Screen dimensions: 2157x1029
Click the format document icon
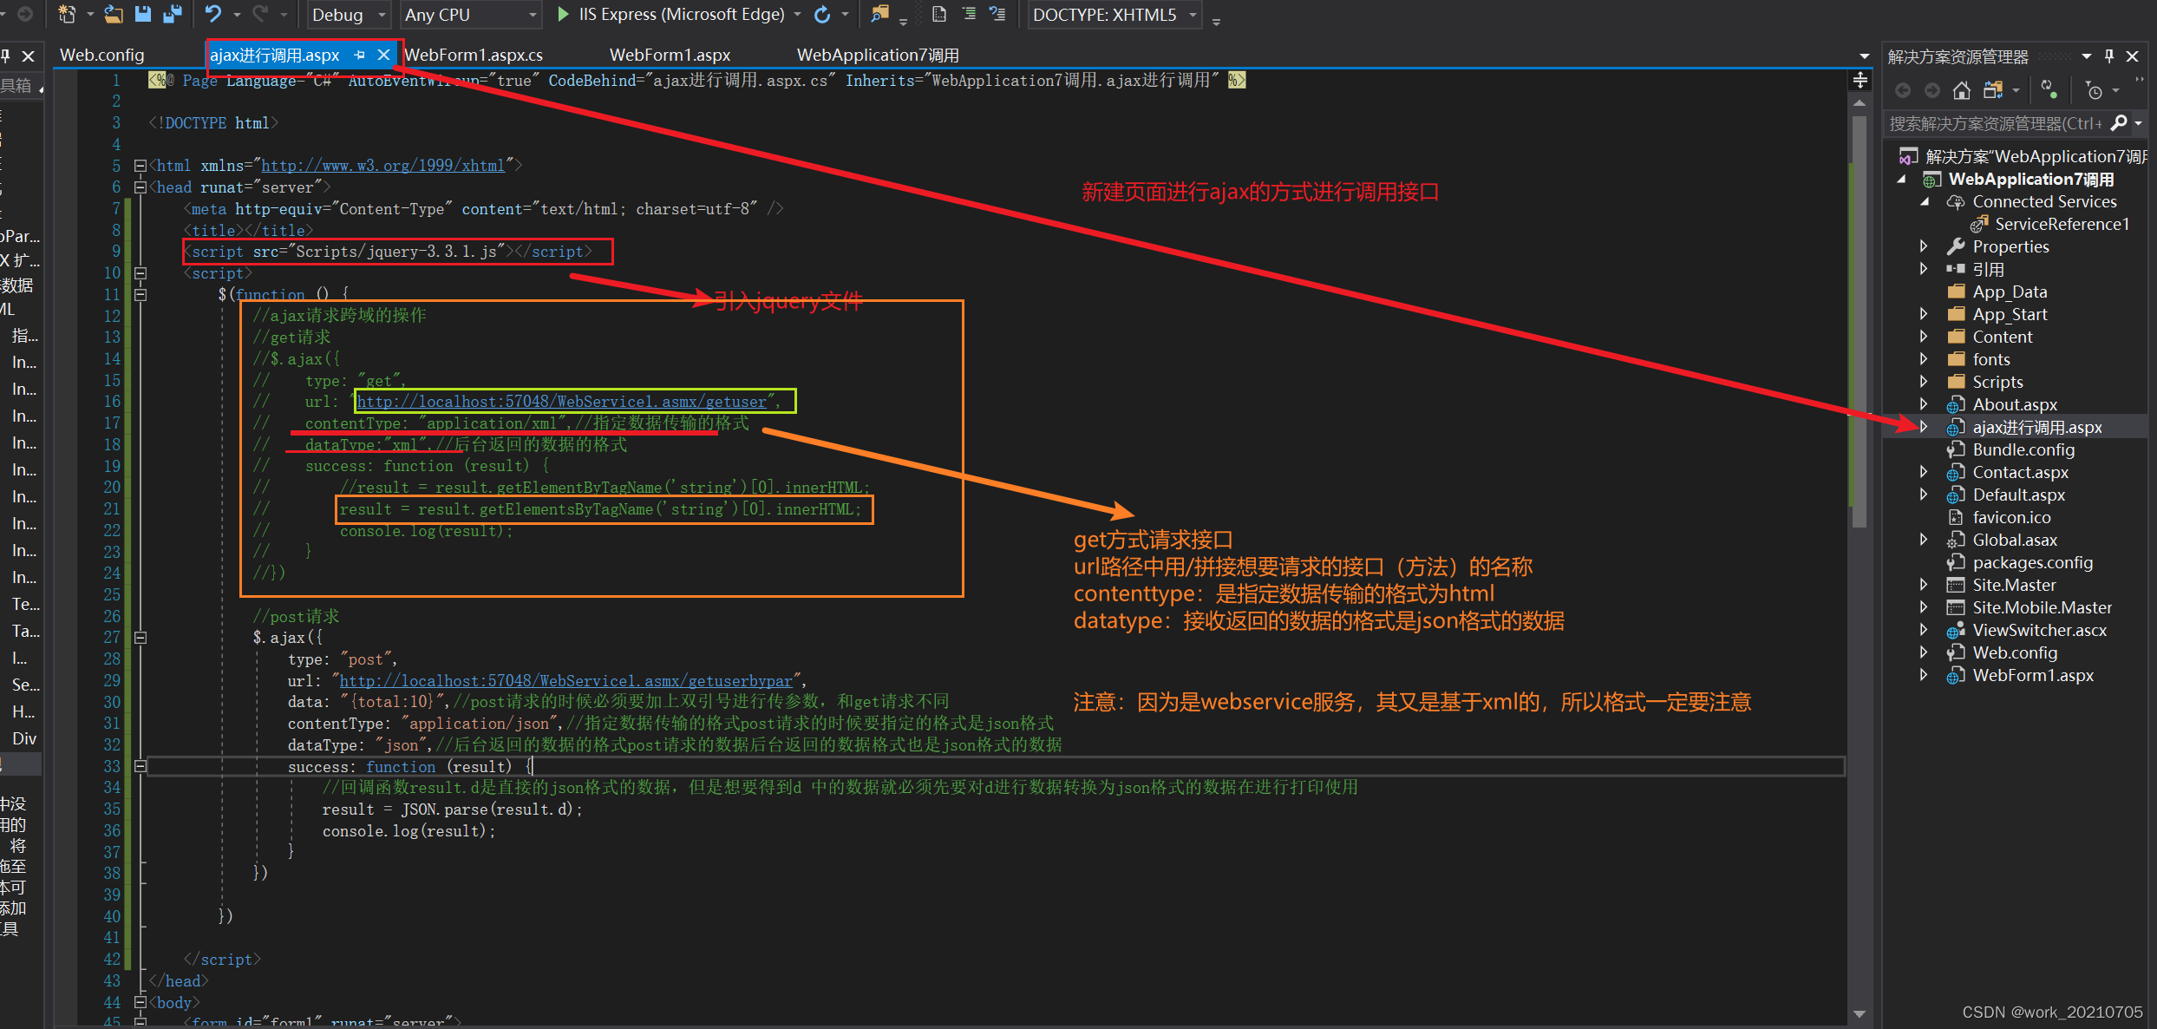tap(939, 14)
